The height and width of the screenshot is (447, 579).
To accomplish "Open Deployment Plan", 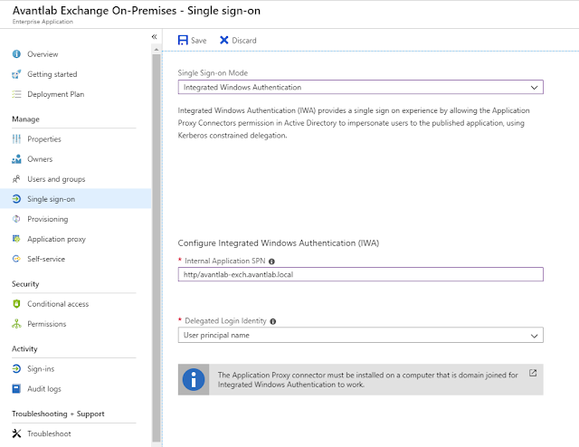I will (75, 94).
